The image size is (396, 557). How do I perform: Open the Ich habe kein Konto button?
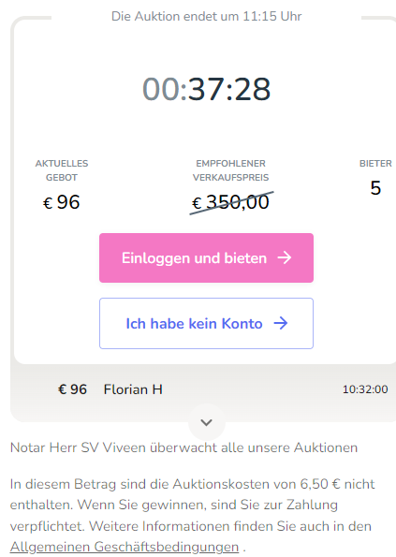pos(206,323)
